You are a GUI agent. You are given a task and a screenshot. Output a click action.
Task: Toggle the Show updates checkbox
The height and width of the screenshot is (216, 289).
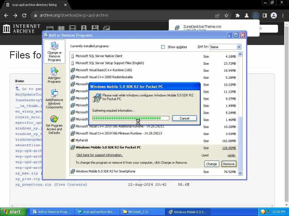[x=163, y=47]
